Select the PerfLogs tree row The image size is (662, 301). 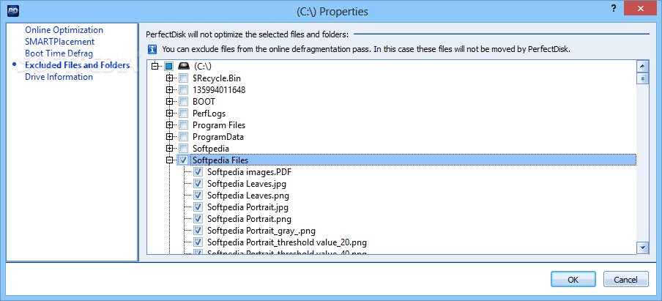point(209,113)
